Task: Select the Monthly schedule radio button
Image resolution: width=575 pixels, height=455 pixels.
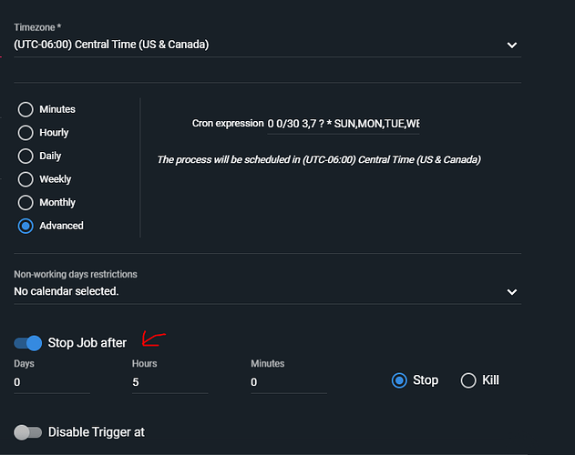Action: point(26,203)
